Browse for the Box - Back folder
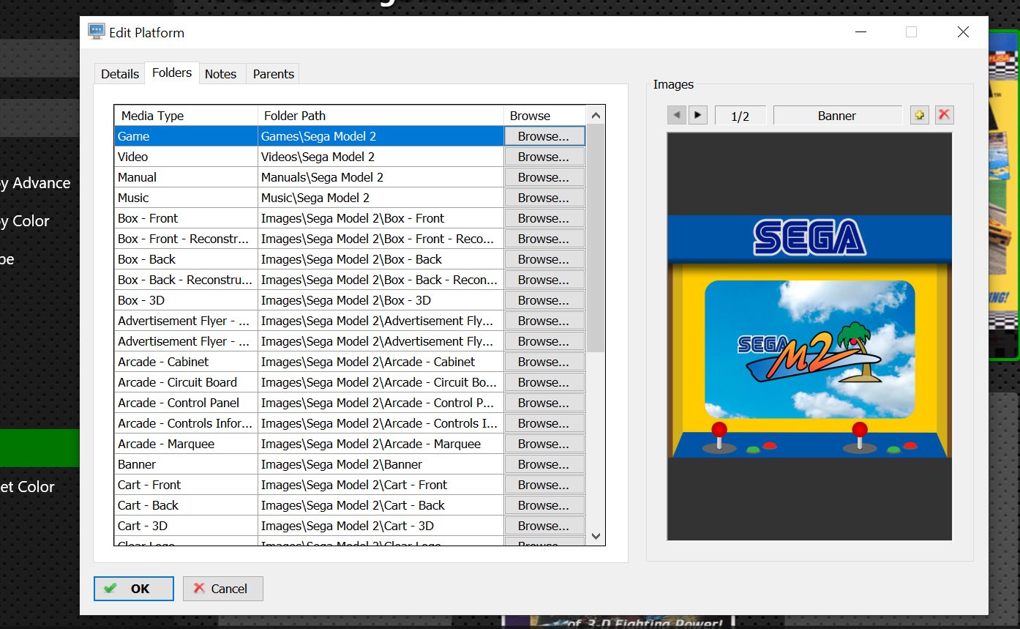The image size is (1020, 629). (544, 259)
